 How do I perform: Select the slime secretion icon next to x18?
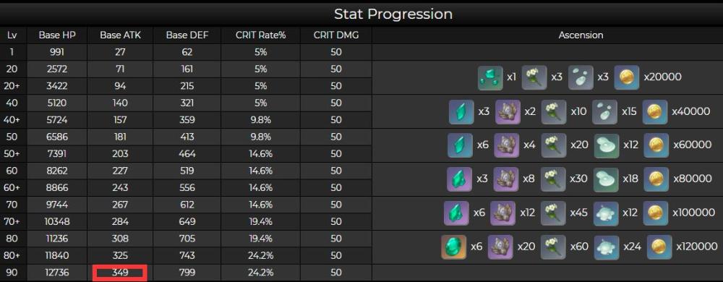606,179
